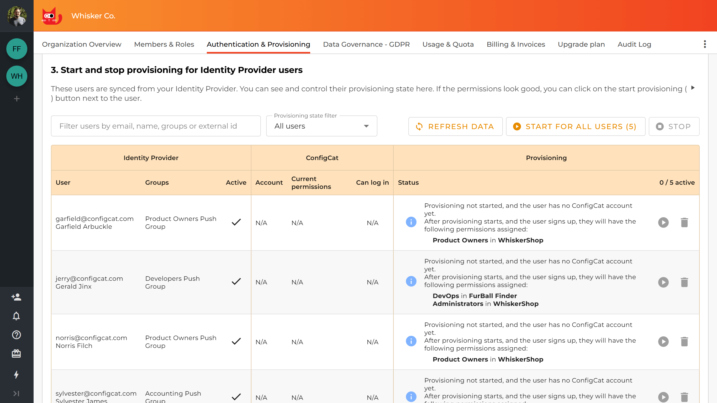Click the invite member person-add icon
The image size is (717, 403).
tap(17, 297)
